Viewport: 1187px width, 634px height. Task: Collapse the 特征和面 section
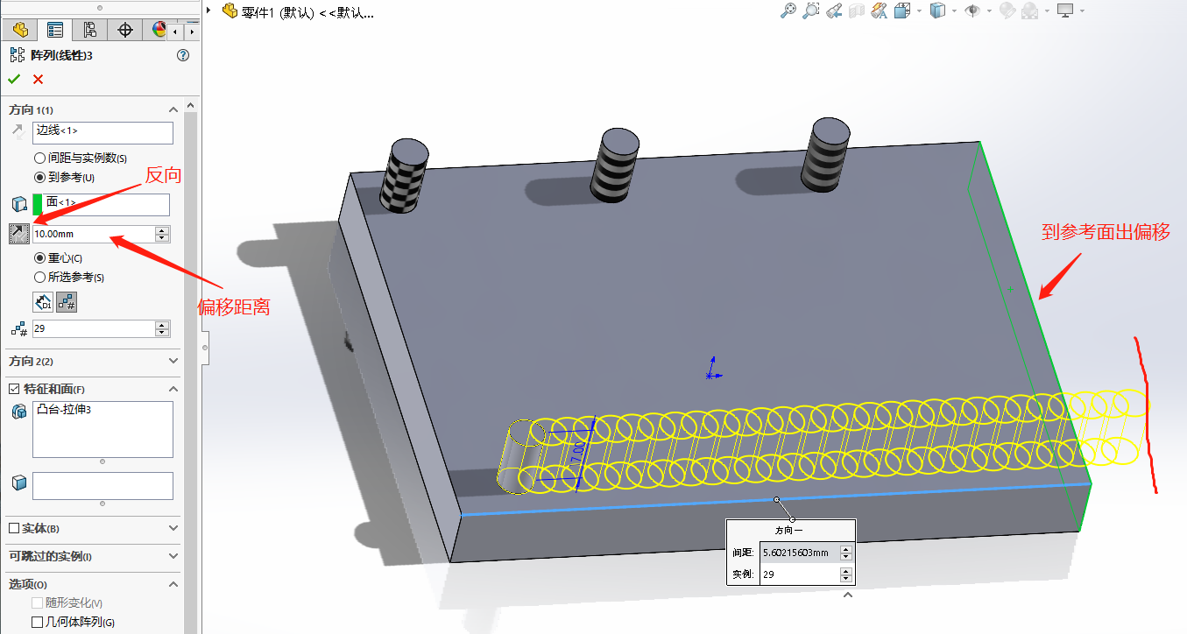173,389
